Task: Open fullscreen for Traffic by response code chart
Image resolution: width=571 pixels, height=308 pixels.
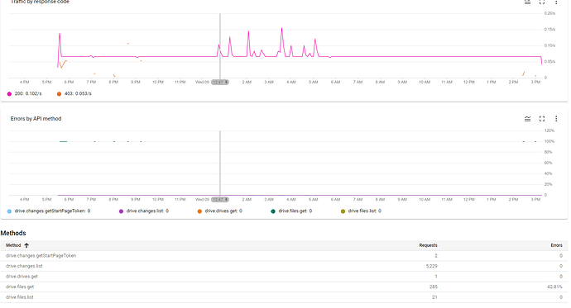Action: (542, 2)
